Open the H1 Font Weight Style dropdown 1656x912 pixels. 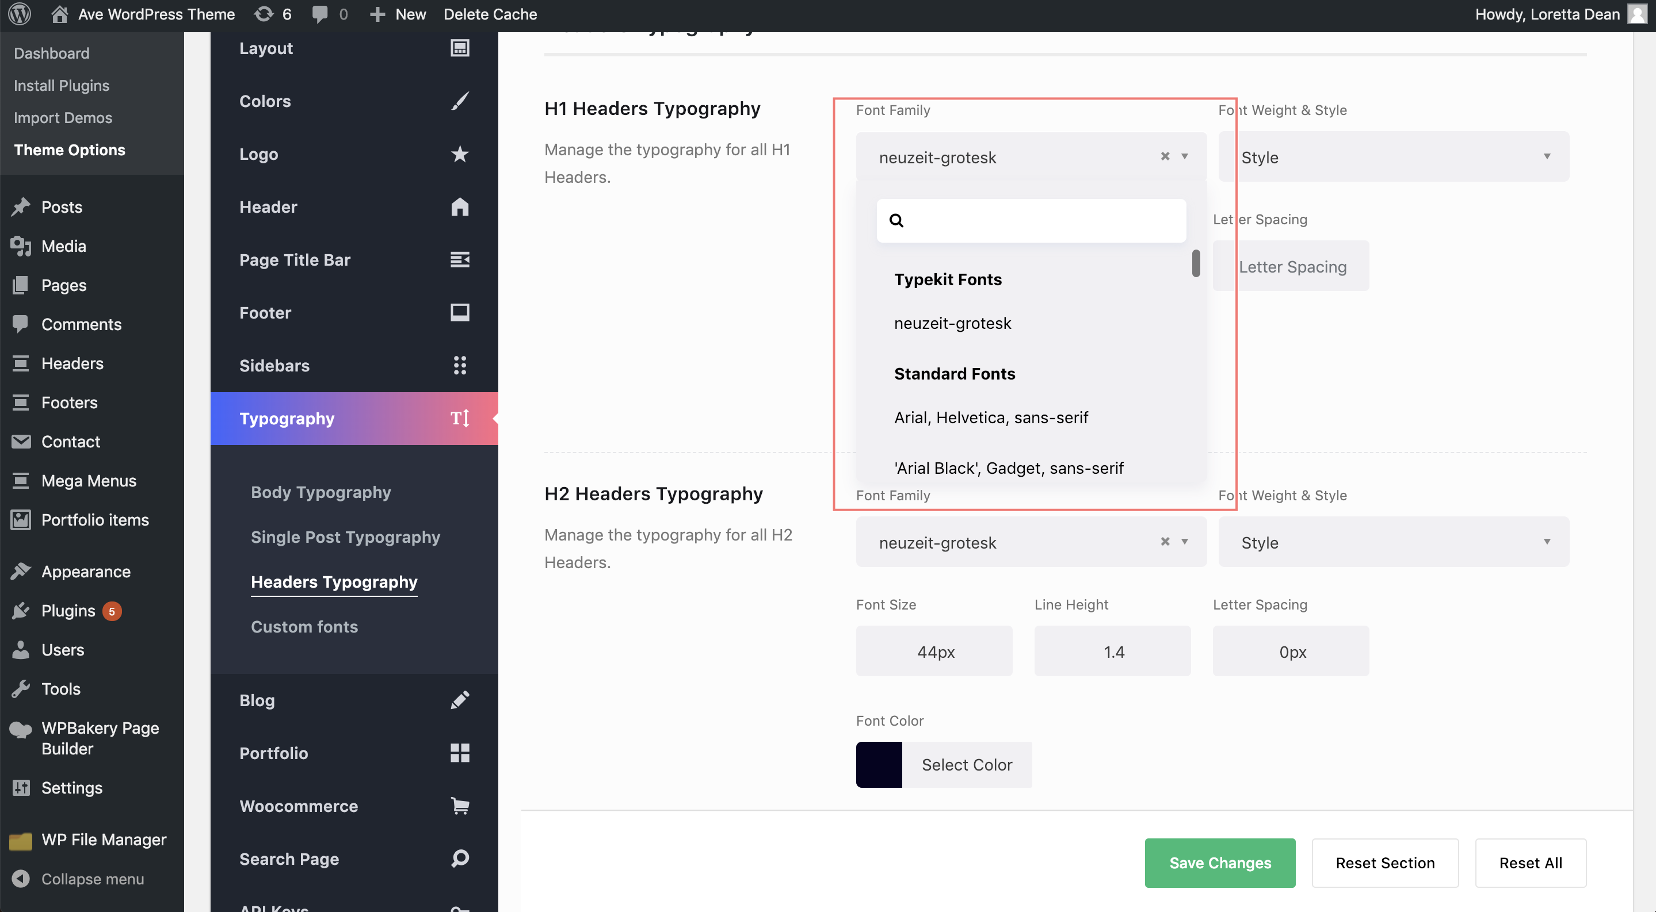click(x=1394, y=157)
